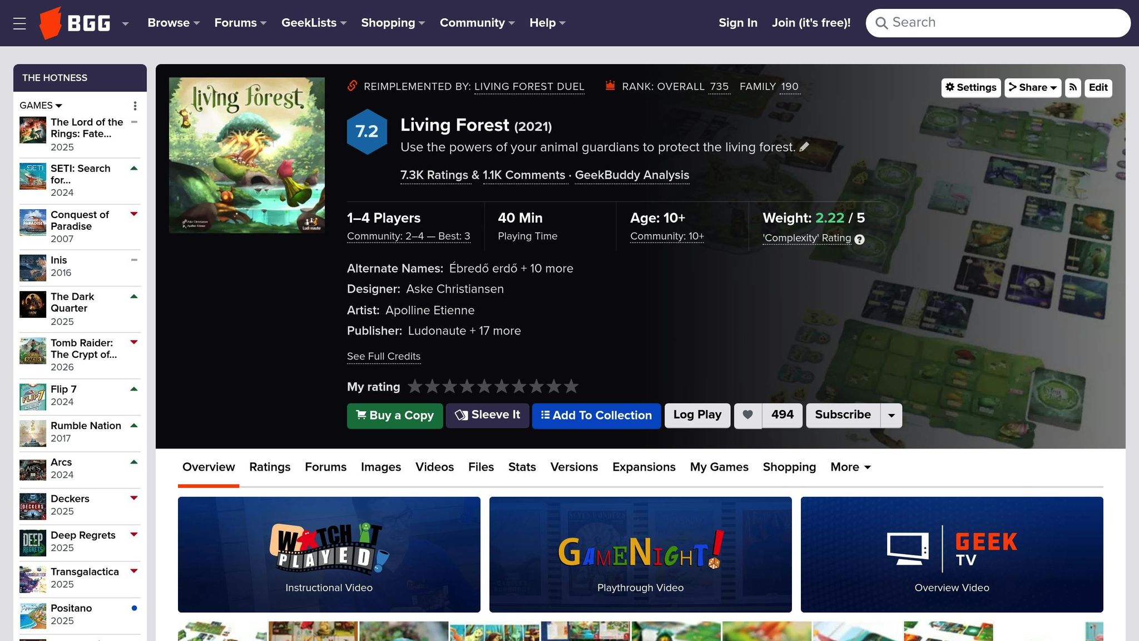Expand the Community menu
This screenshot has height=641, width=1139.
pyautogui.click(x=477, y=23)
